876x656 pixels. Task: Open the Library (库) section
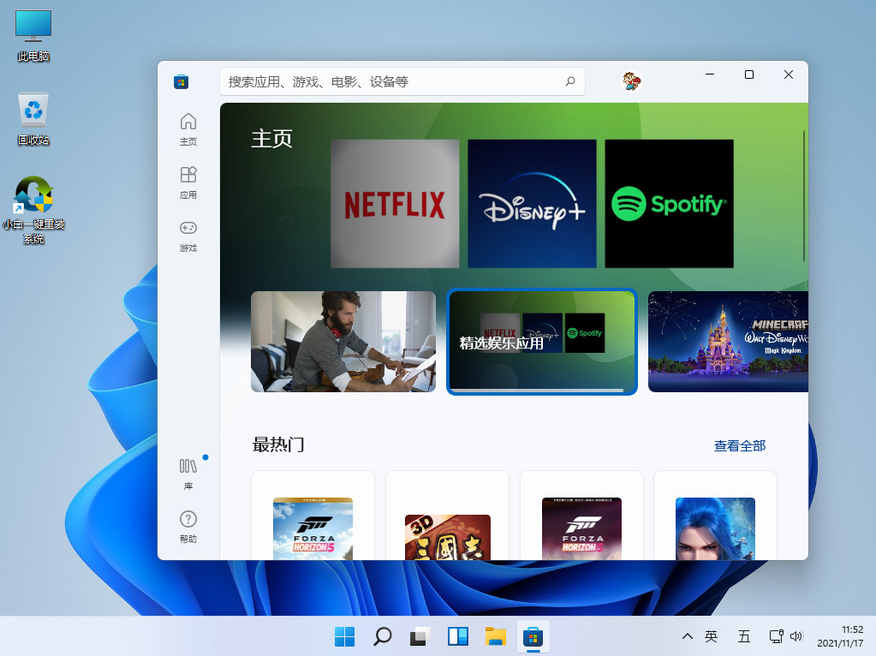coord(188,474)
